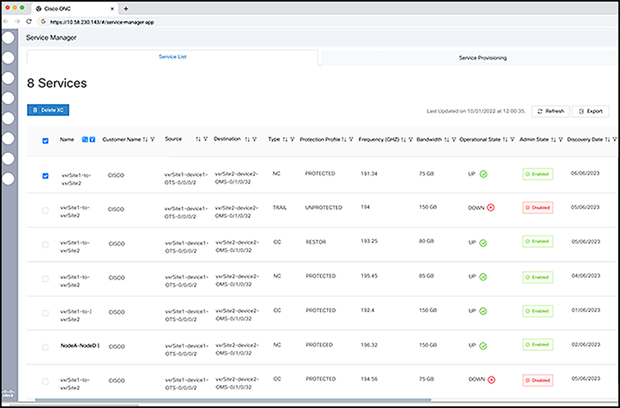Check the NodeA-NodeD service checkbox
This screenshot has width=620, height=408.
tap(45, 347)
